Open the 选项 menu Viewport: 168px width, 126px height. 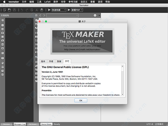coord(100,2)
